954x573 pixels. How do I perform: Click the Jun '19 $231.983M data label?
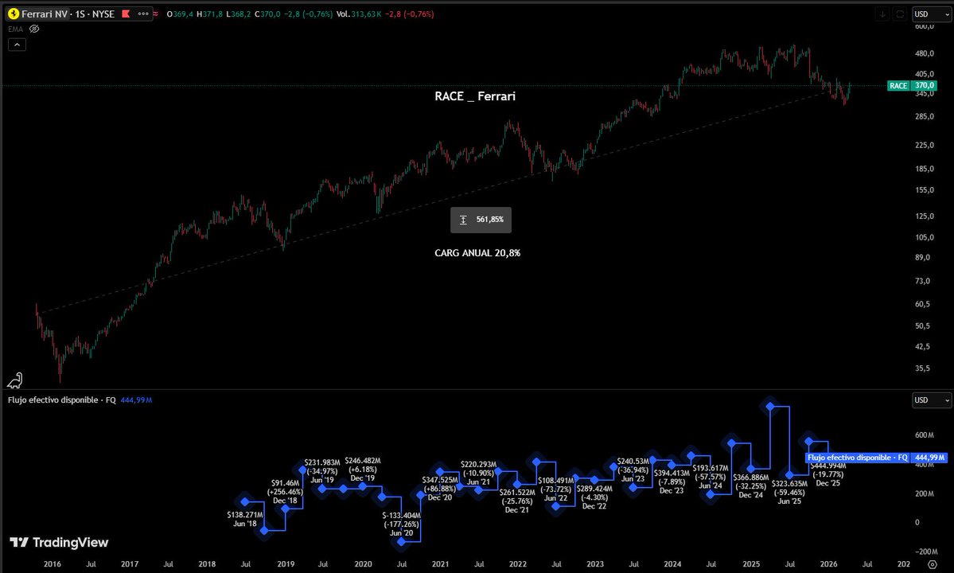click(x=322, y=471)
